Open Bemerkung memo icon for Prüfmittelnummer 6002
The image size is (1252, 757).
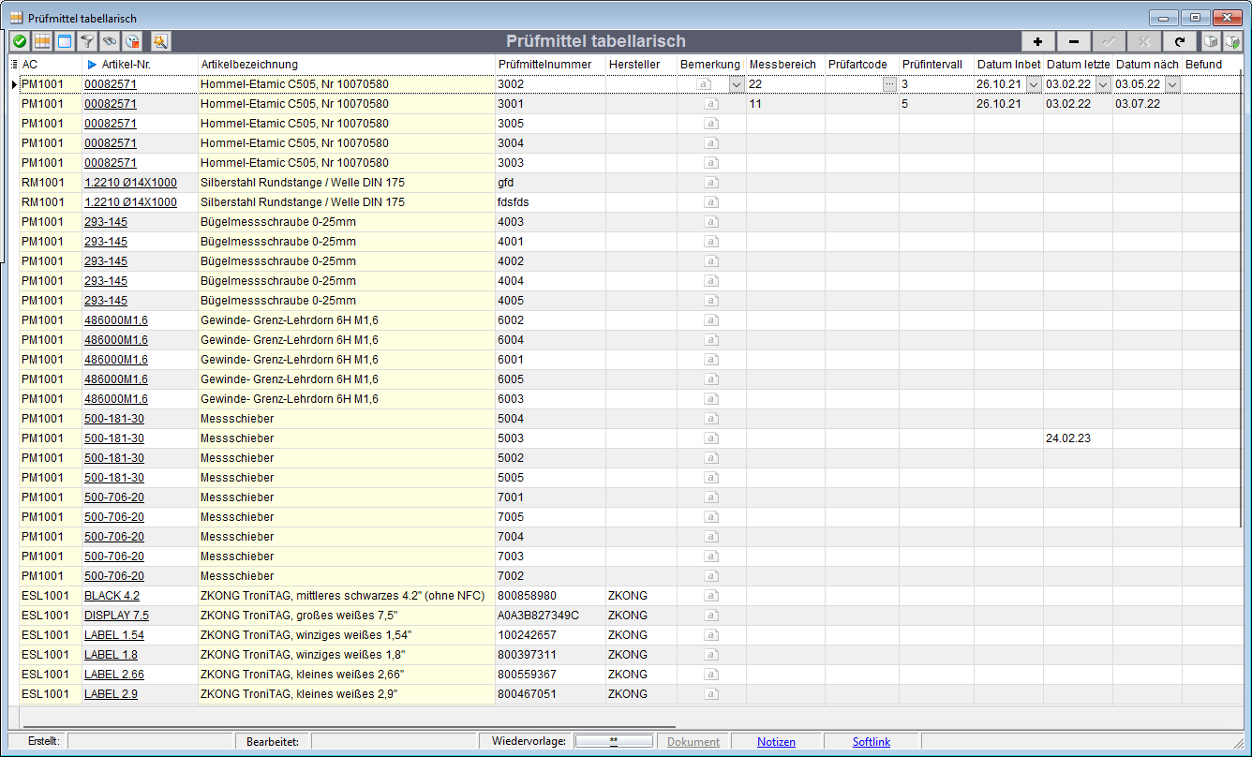pyautogui.click(x=711, y=320)
